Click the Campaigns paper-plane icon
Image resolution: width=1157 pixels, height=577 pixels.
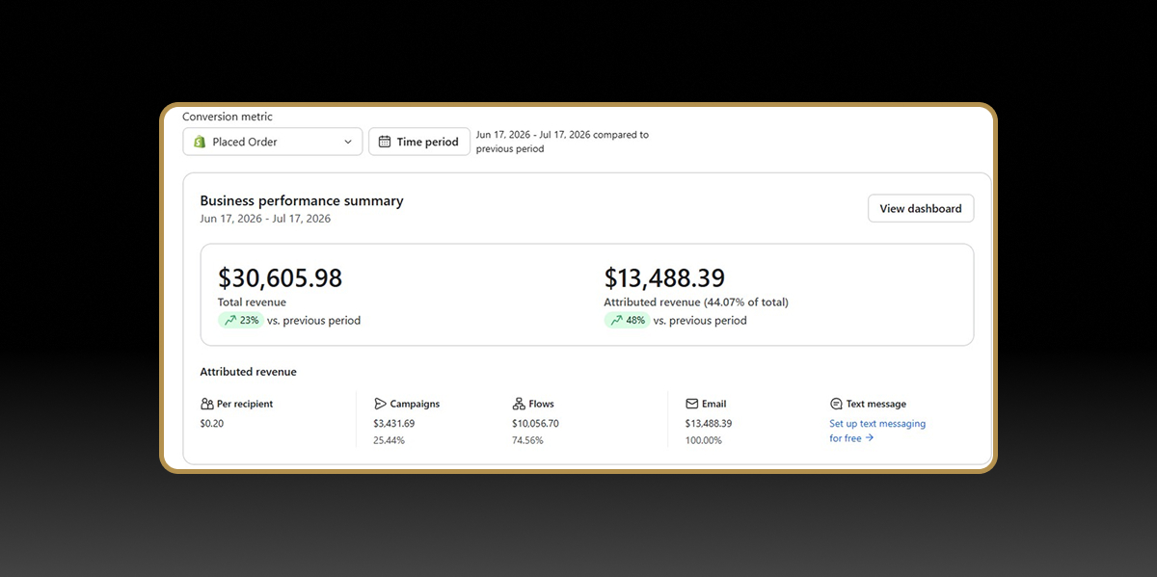380,404
